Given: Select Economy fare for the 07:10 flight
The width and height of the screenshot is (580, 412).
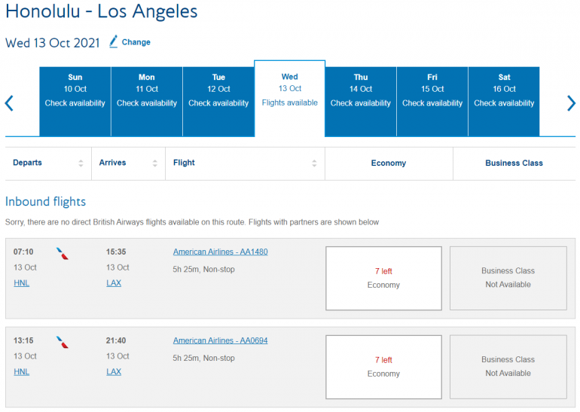Looking at the screenshot, I should click(x=383, y=278).
